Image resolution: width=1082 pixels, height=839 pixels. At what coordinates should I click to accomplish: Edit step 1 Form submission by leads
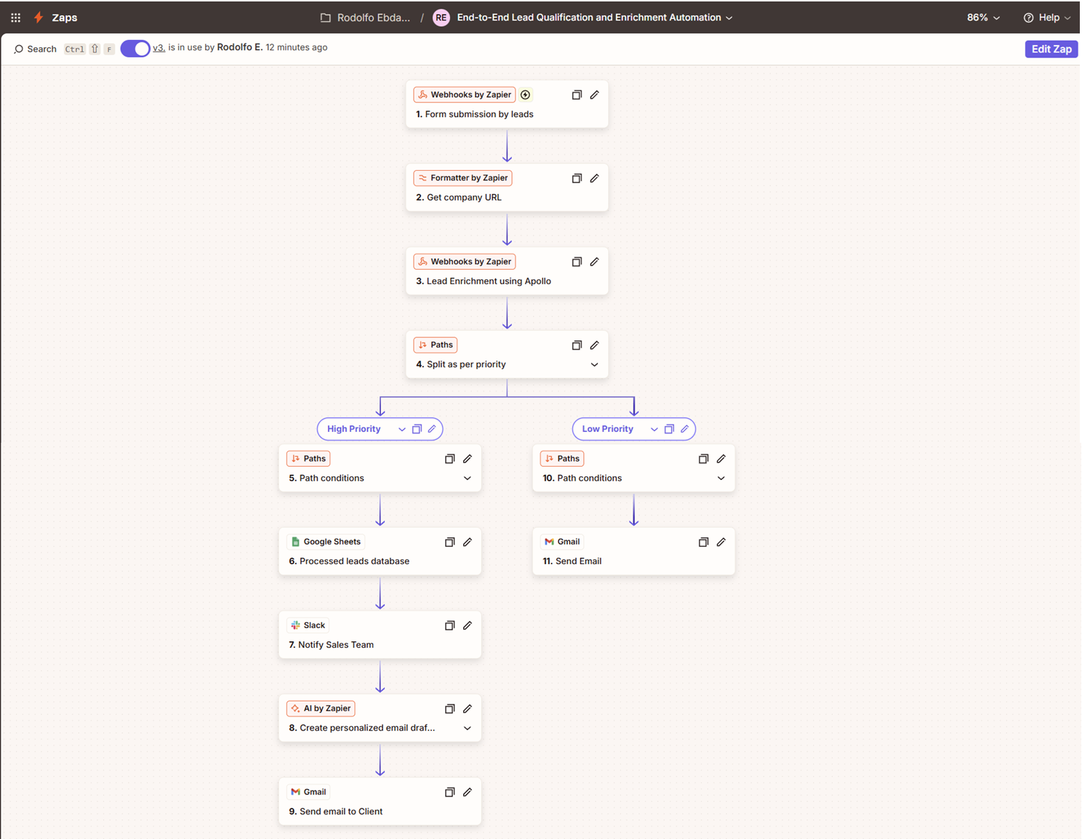point(594,95)
